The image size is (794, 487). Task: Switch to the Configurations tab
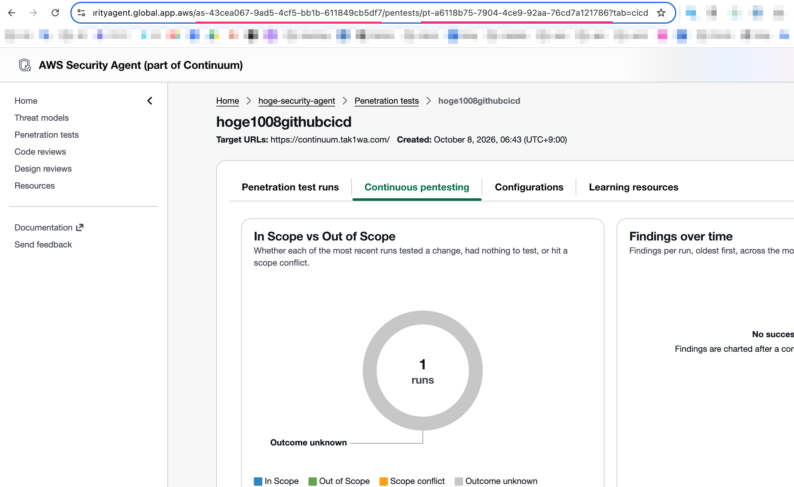(x=529, y=187)
